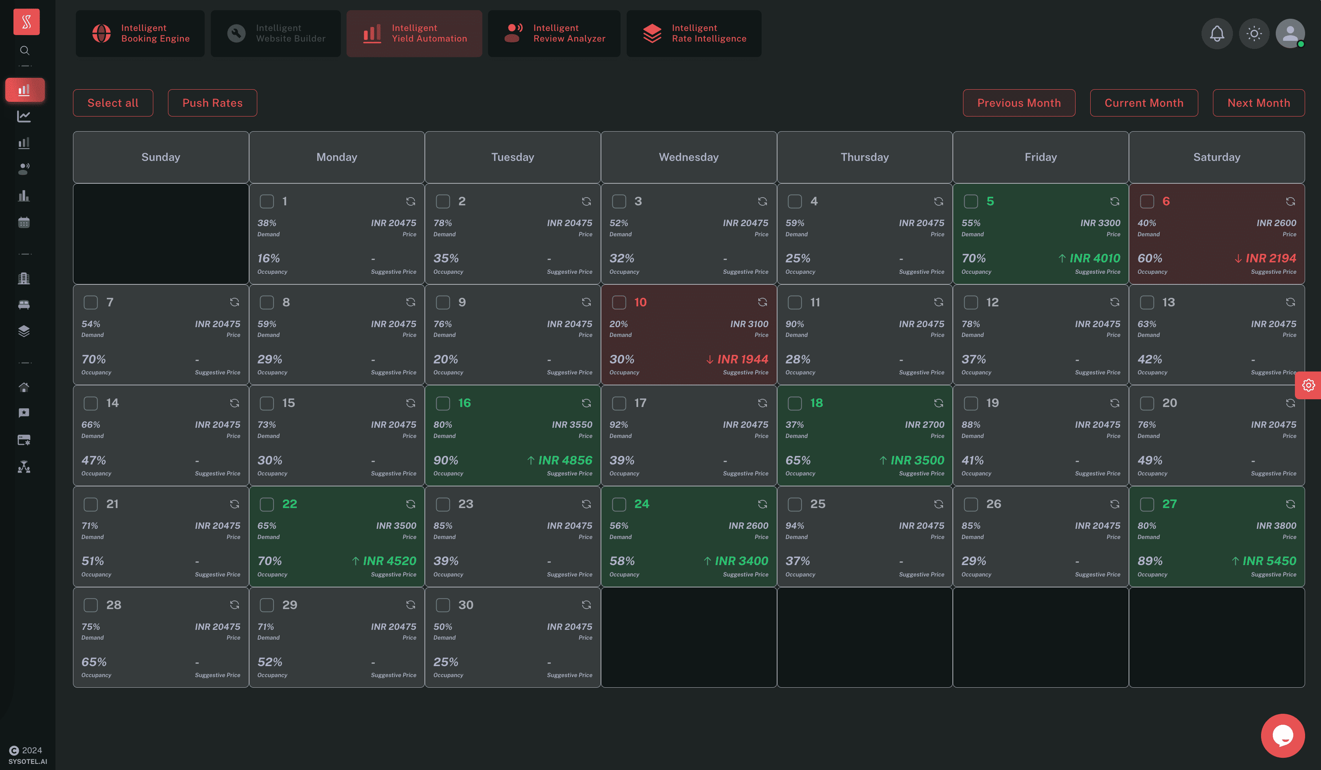This screenshot has height=770, width=1321.
Task: Open the bed rooms icon in sidebar
Action: click(x=24, y=304)
